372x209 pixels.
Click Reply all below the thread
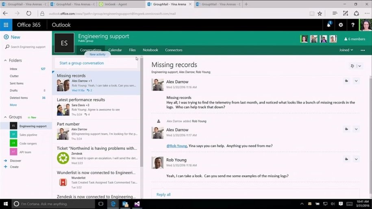pyautogui.click(x=163, y=194)
